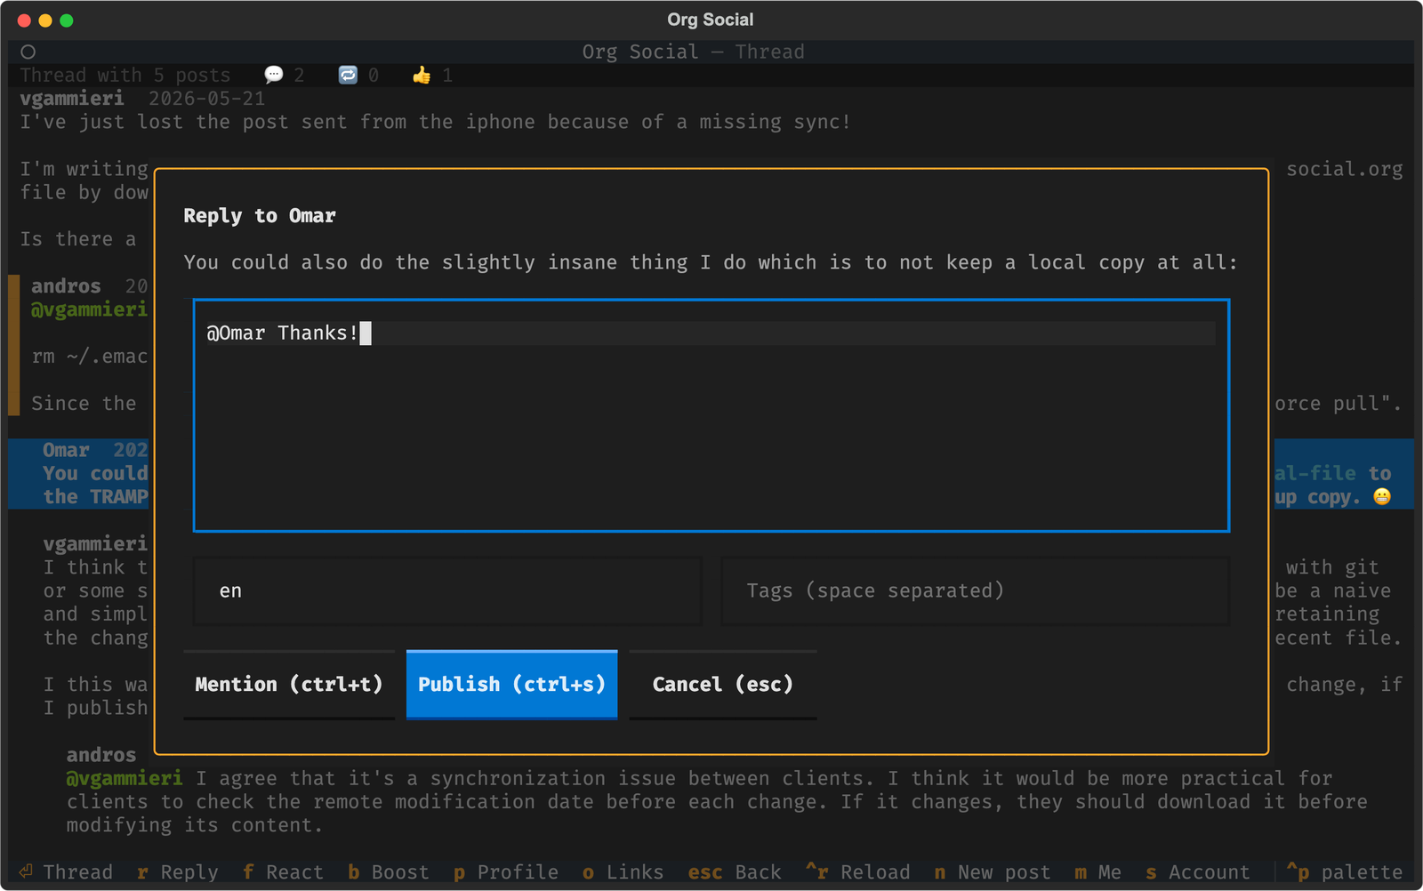Screen dimensions: 1423x891
Task: Choose Boost from the footer shortcuts
Action: [x=389, y=872]
